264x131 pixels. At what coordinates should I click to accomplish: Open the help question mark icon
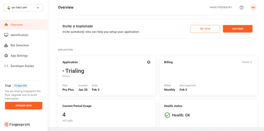point(242,7)
